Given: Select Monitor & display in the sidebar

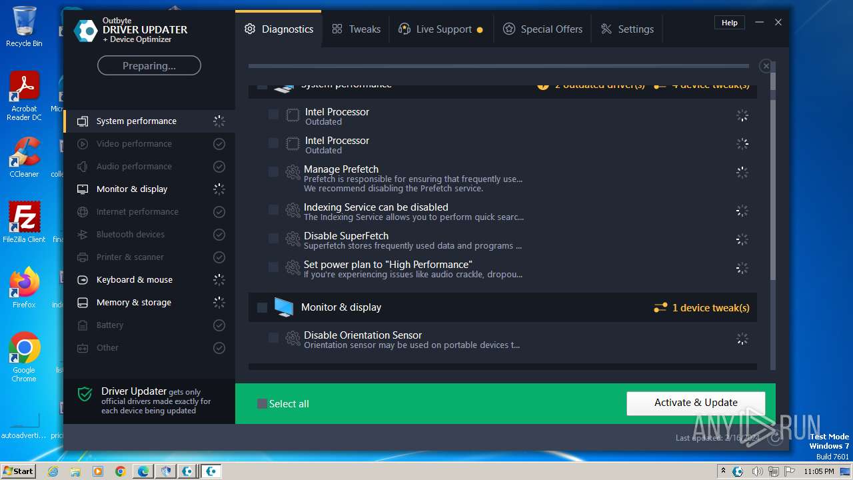Looking at the screenshot, I should [x=149, y=189].
